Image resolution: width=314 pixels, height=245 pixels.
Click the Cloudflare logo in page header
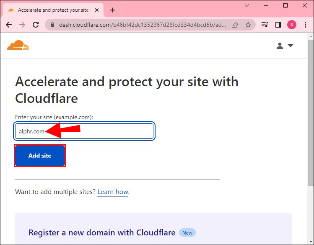click(x=18, y=45)
